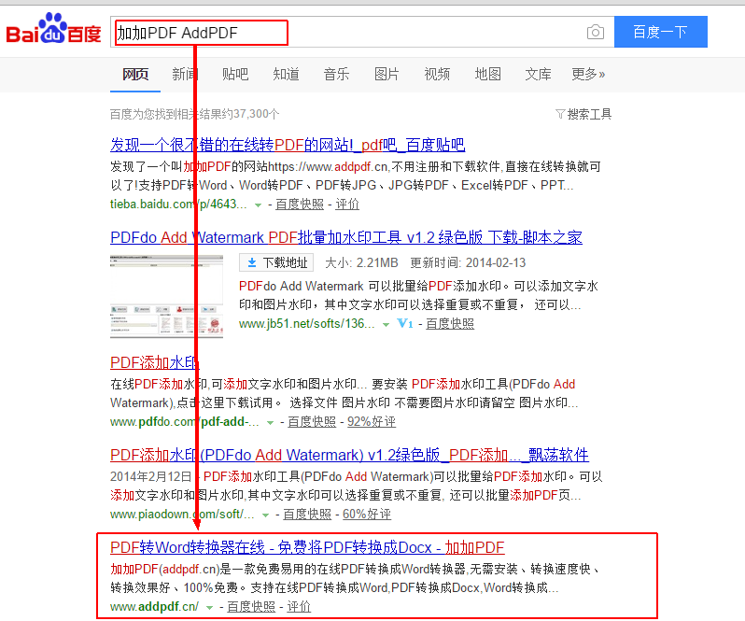Open PDFdo Add Watermark 脚本之家 result

click(345, 237)
